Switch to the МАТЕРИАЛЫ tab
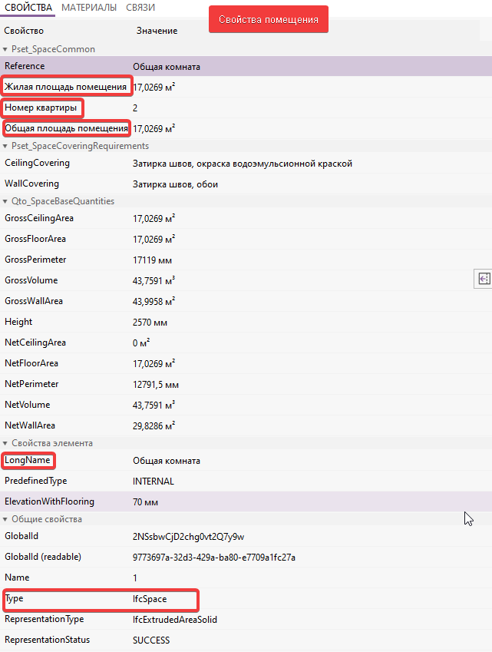 tap(89, 8)
